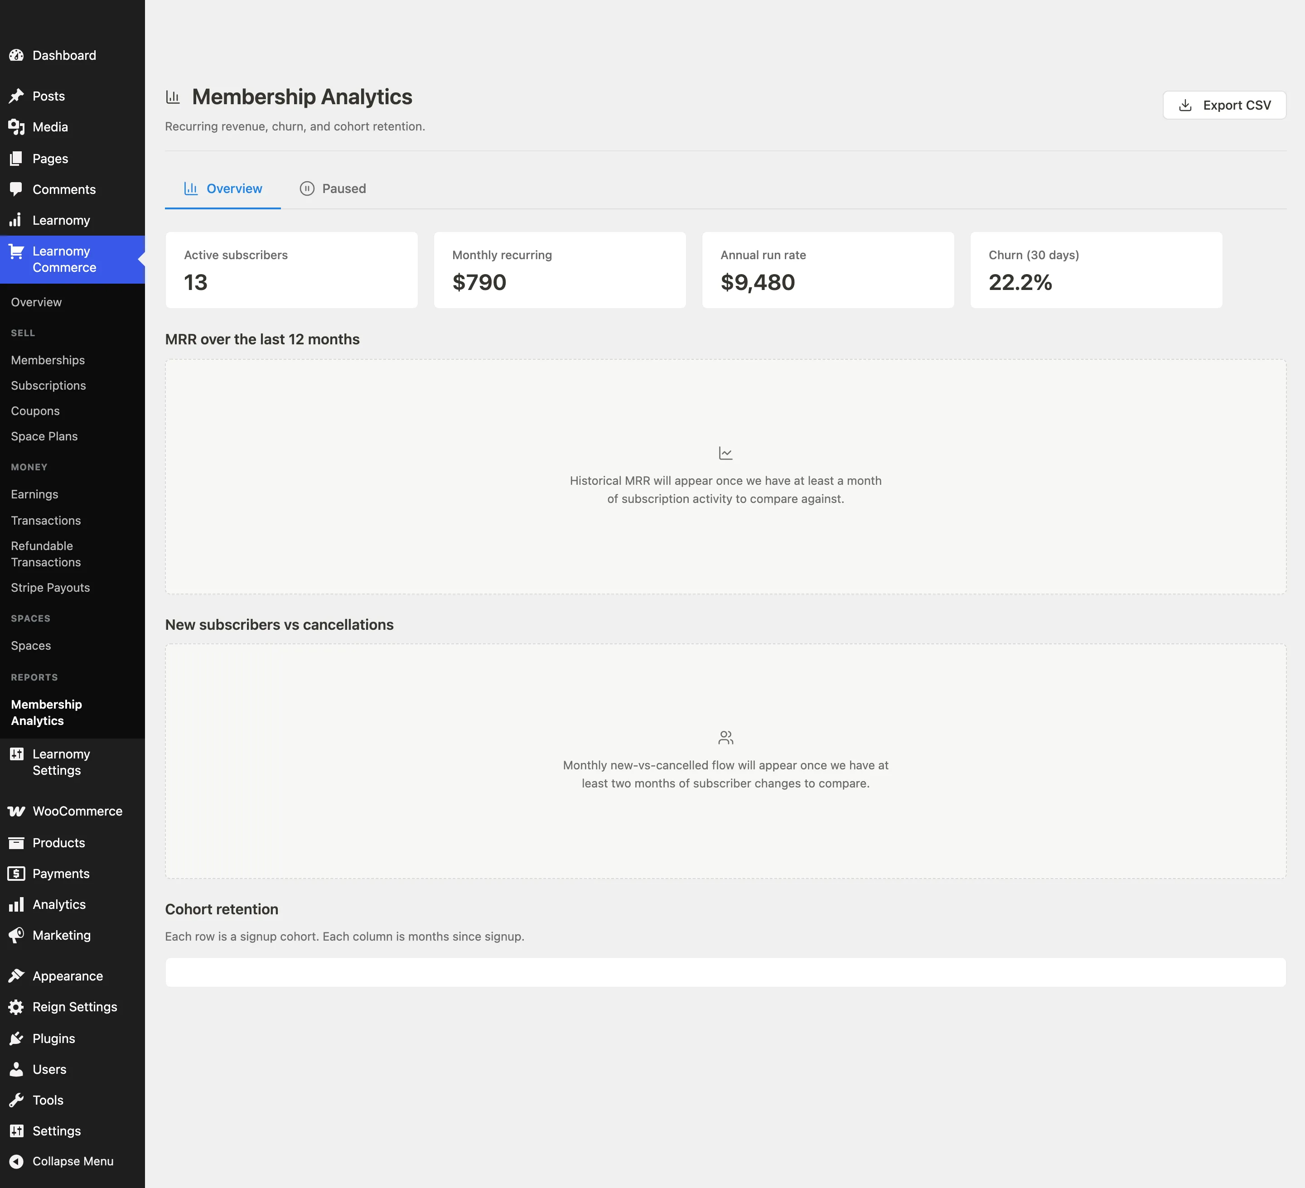The height and width of the screenshot is (1188, 1305).
Task: Click the pause circle icon on the Paused tab
Action: (307, 188)
